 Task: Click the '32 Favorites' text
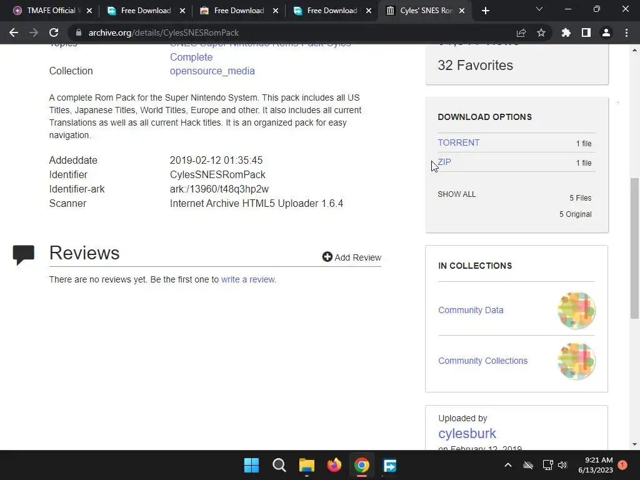(475, 65)
